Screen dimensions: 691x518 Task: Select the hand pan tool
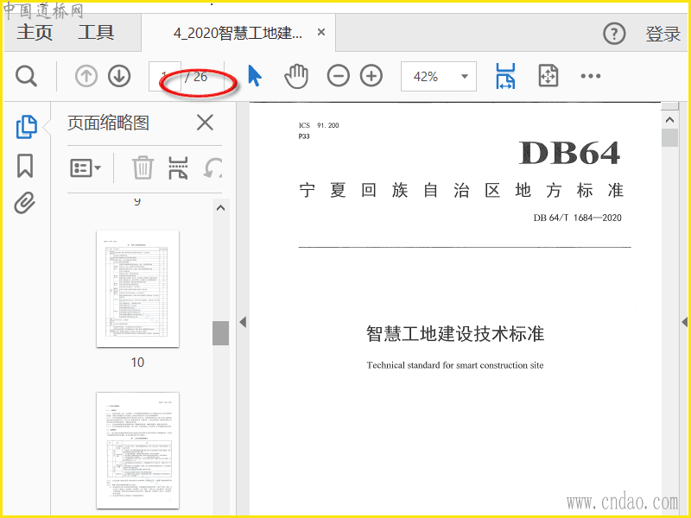[x=296, y=76]
